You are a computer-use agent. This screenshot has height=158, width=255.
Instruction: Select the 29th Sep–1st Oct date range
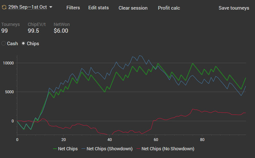(27, 7)
